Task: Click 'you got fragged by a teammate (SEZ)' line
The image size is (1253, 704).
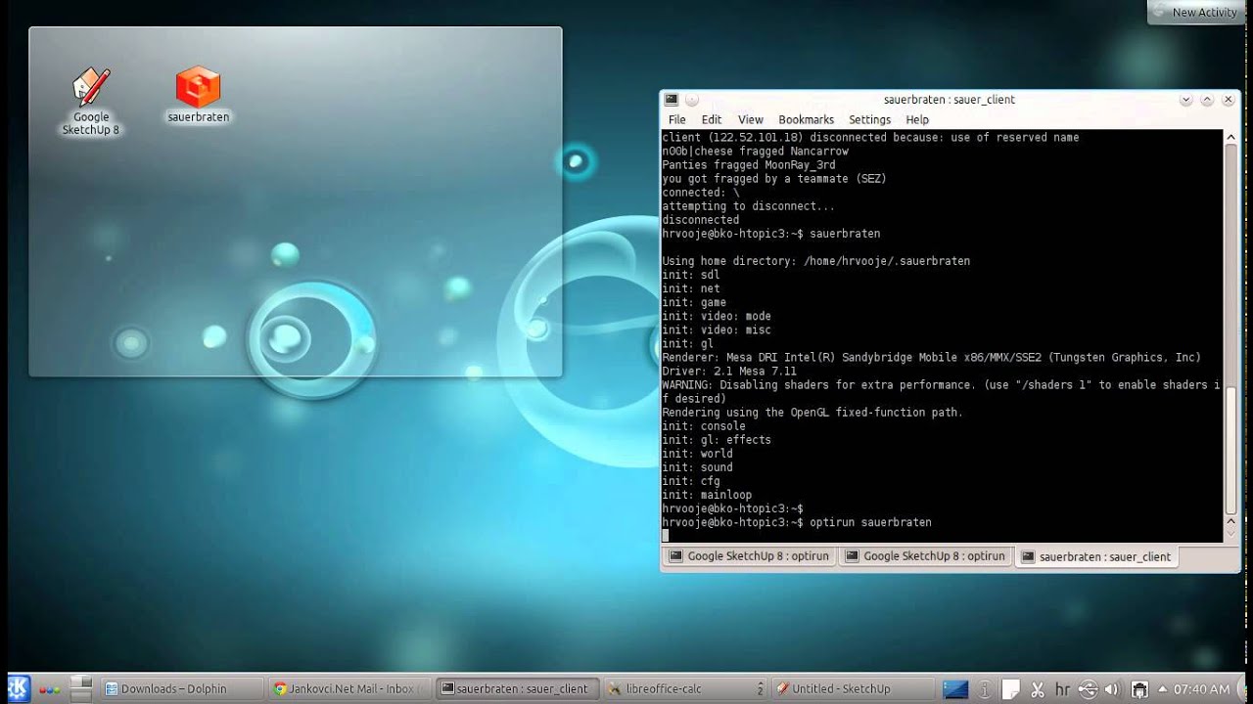Action: click(x=774, y=179)
